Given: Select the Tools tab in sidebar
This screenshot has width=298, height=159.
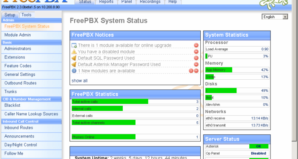Looking at the screenshot, I should [x=26, y=15].
